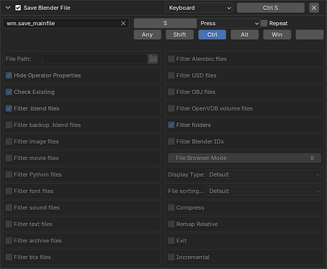The width and height of the screenshot is (327, 269).
Task: Open the Keyboard map type dropdown
Action: point(199,8)
